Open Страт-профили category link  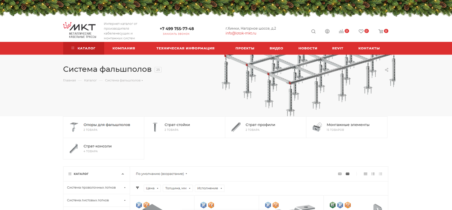pyautogui.click(x=260, y=125)
